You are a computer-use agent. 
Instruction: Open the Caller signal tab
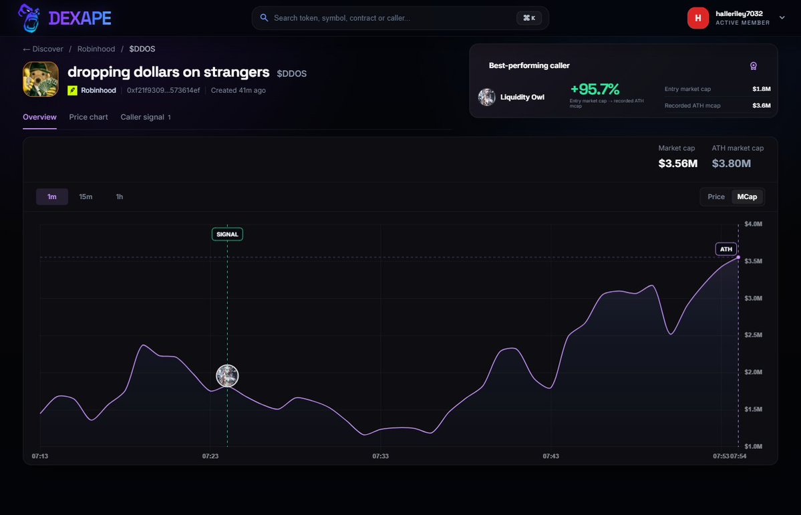pos(146,117)
